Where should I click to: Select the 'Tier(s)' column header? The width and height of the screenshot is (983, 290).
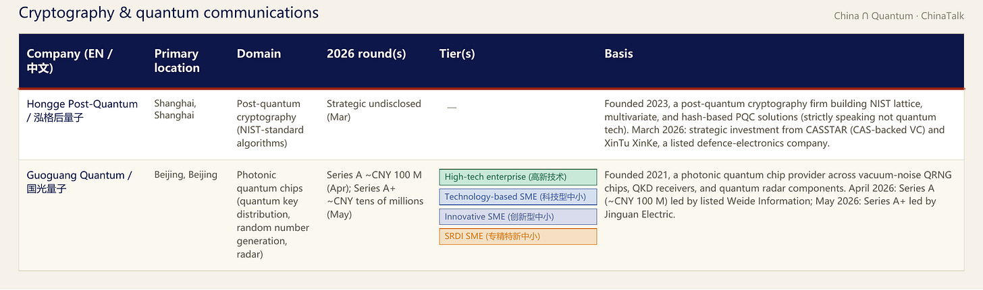tap(457, 54)
